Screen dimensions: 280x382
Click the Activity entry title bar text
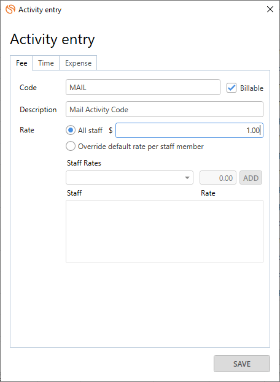click(40, 10)
